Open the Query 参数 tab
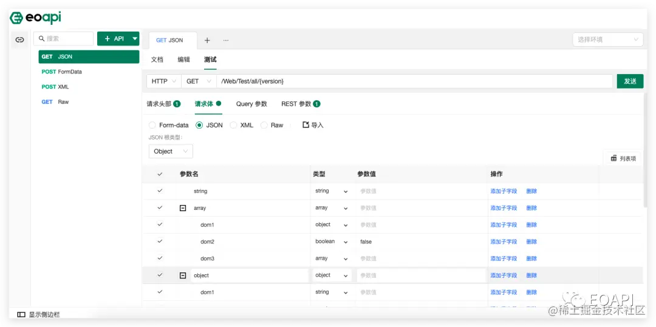The height and width of the screenshot is (327, 656). pyautogui.click(x=251, y=104)
